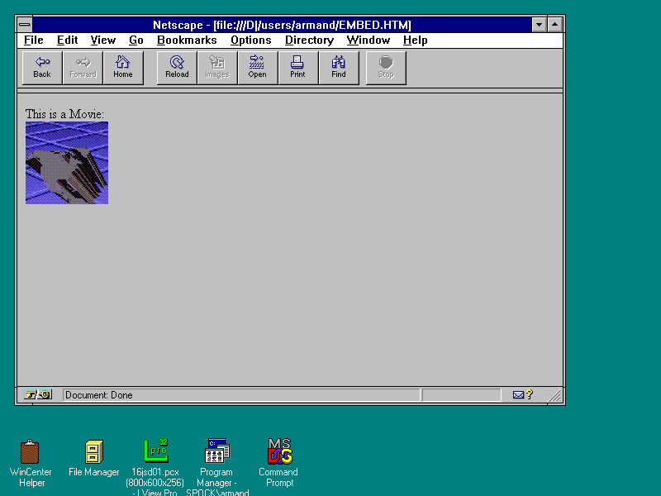Print the page using Print button

tap(297, 68)
